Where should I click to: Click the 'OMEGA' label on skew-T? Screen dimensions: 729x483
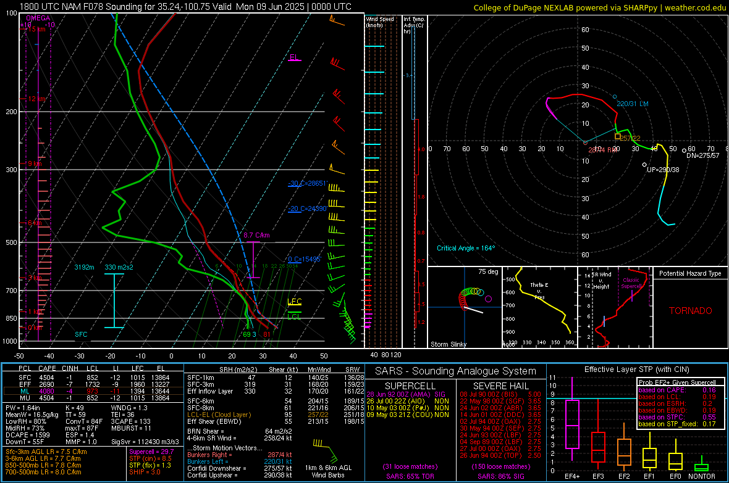pyautogui.click(x=38, y=18)
